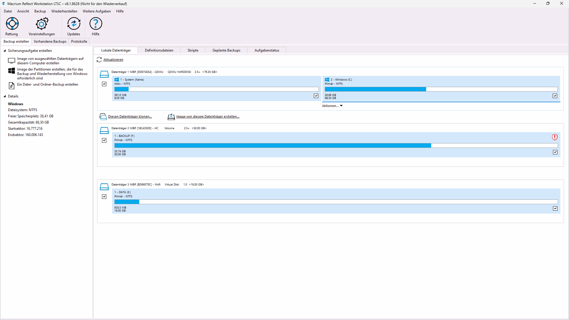The width and height of the screenshot is (569, 320).
Task: Toggle the Datenträger 2 disk checkbox
Action: click(x=104, y=140)
